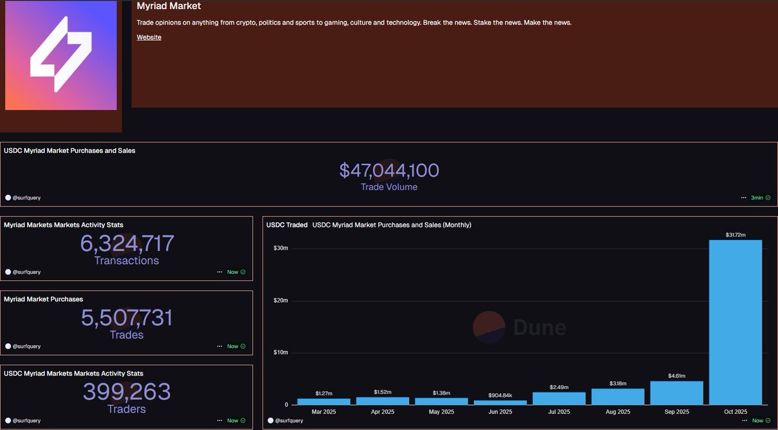The height and width of the screenshot is (430, 778).
Task: Open three-dot menu in Traders panel
Action: pyautogui.click(x=220, y=420)
